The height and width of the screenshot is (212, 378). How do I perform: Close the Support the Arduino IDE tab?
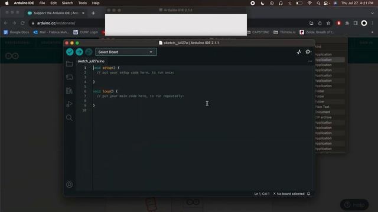(83, 13)
